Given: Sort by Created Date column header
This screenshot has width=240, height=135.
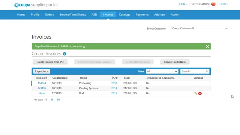Looking at the screenshot, I should [60, 78].
